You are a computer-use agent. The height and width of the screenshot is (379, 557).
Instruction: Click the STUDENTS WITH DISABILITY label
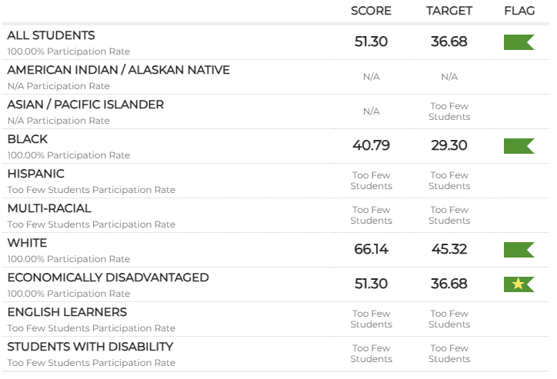click(x=90, y=347)
